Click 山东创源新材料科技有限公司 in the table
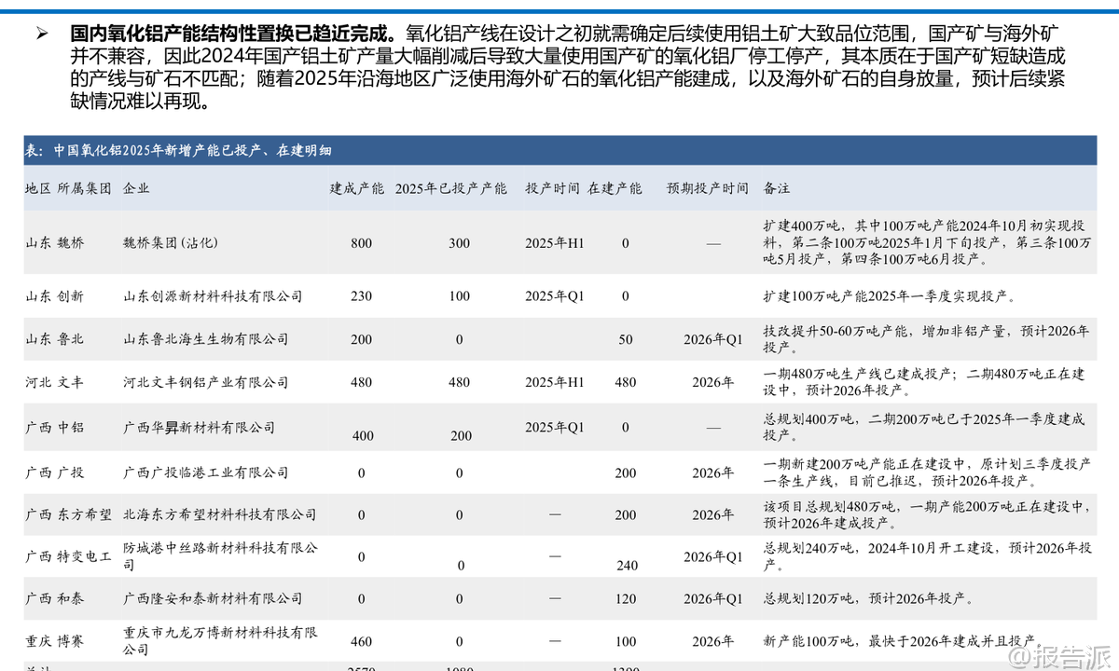This screenshot has height=671, width=1119. 213,296
